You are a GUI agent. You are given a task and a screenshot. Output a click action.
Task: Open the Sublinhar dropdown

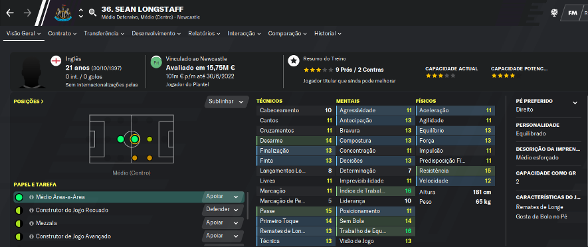(x=226, y=102)
